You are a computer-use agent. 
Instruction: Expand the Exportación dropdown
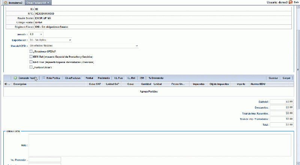50,40
